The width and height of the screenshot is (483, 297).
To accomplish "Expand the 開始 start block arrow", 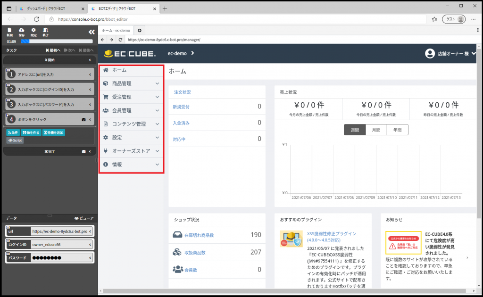I will point(90,60).
